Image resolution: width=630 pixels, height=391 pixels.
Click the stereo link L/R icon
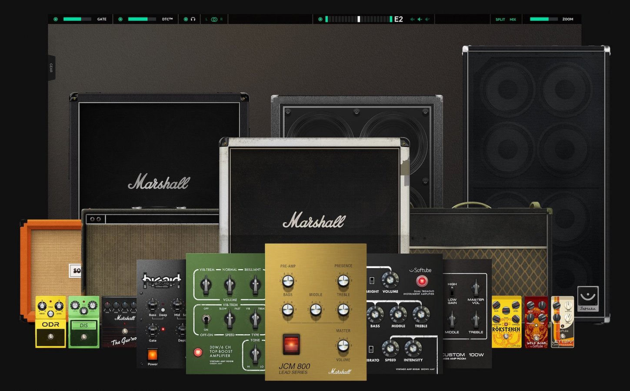pos(214,19)
